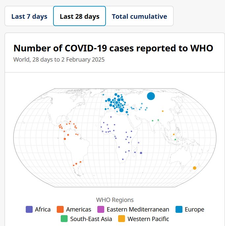
Task: Click the orange bubble on western South America
Action: [65, 139]
